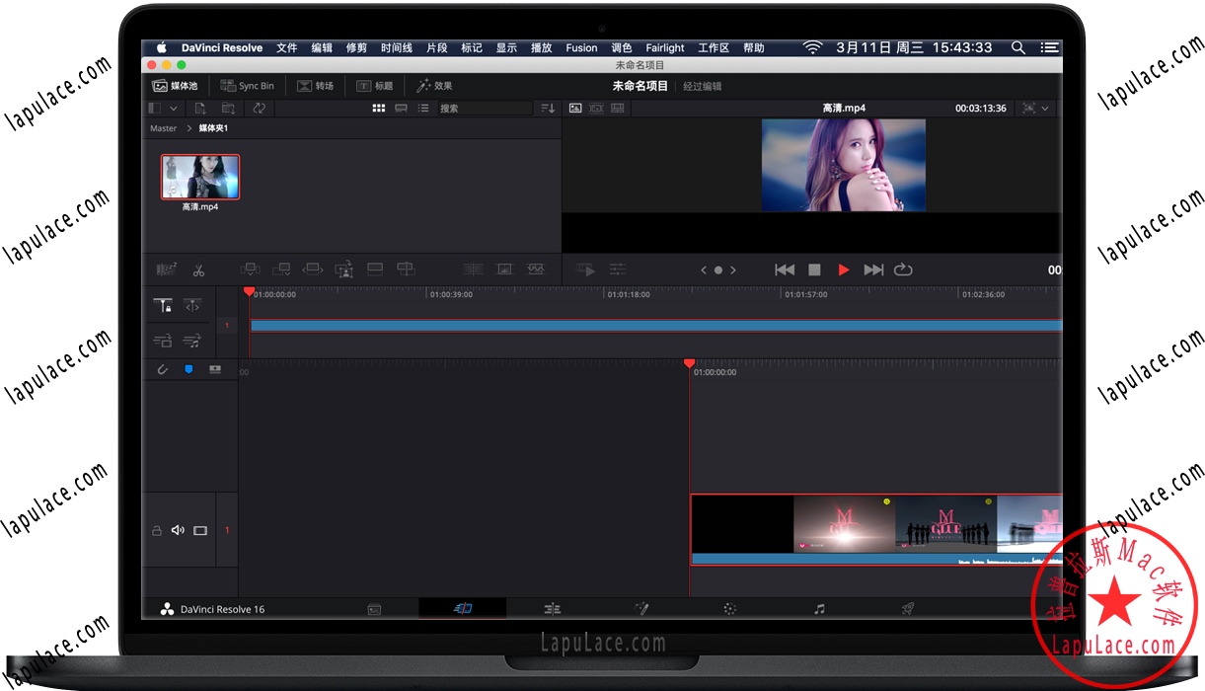Open the 转场 transitions panel

tap(316, 86)
